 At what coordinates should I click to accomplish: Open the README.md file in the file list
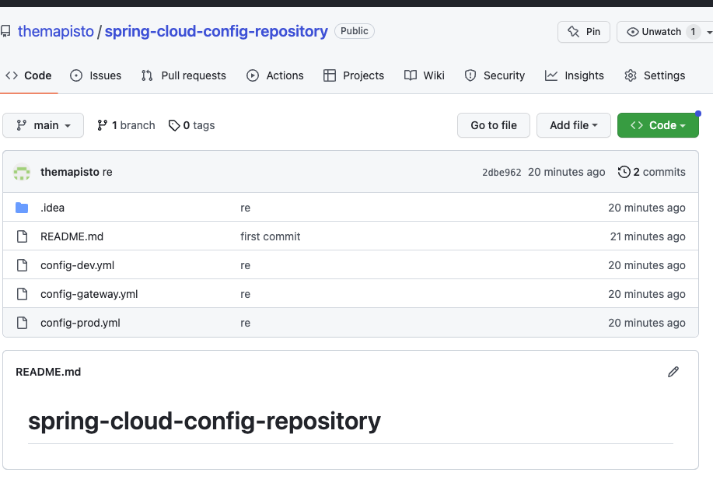tap(72, 236)
